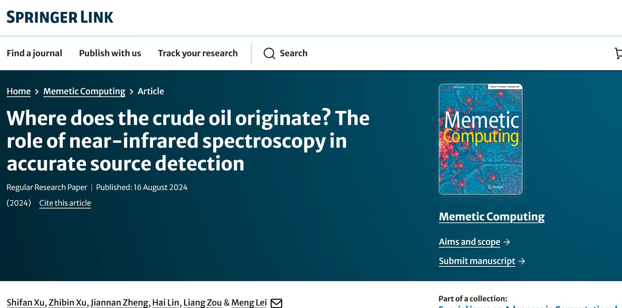Open the Memetic Computing journal title link
This screenshot has height=308, width=622.
492,217
